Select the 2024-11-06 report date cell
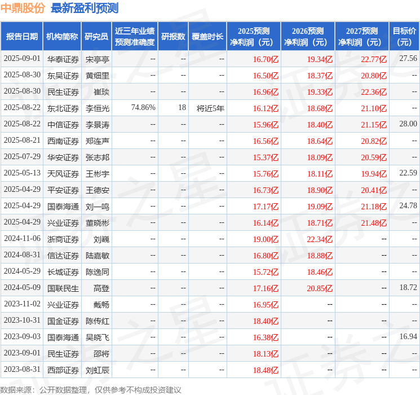The height and width of the screenshot is (395, 420). tap(22, 239)
